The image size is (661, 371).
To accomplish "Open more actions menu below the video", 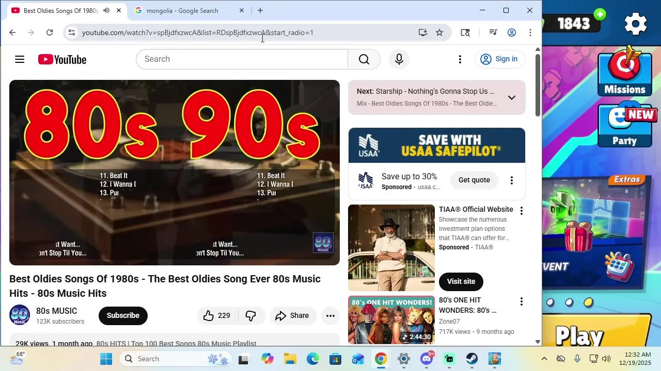I will (x=330, y=316).
